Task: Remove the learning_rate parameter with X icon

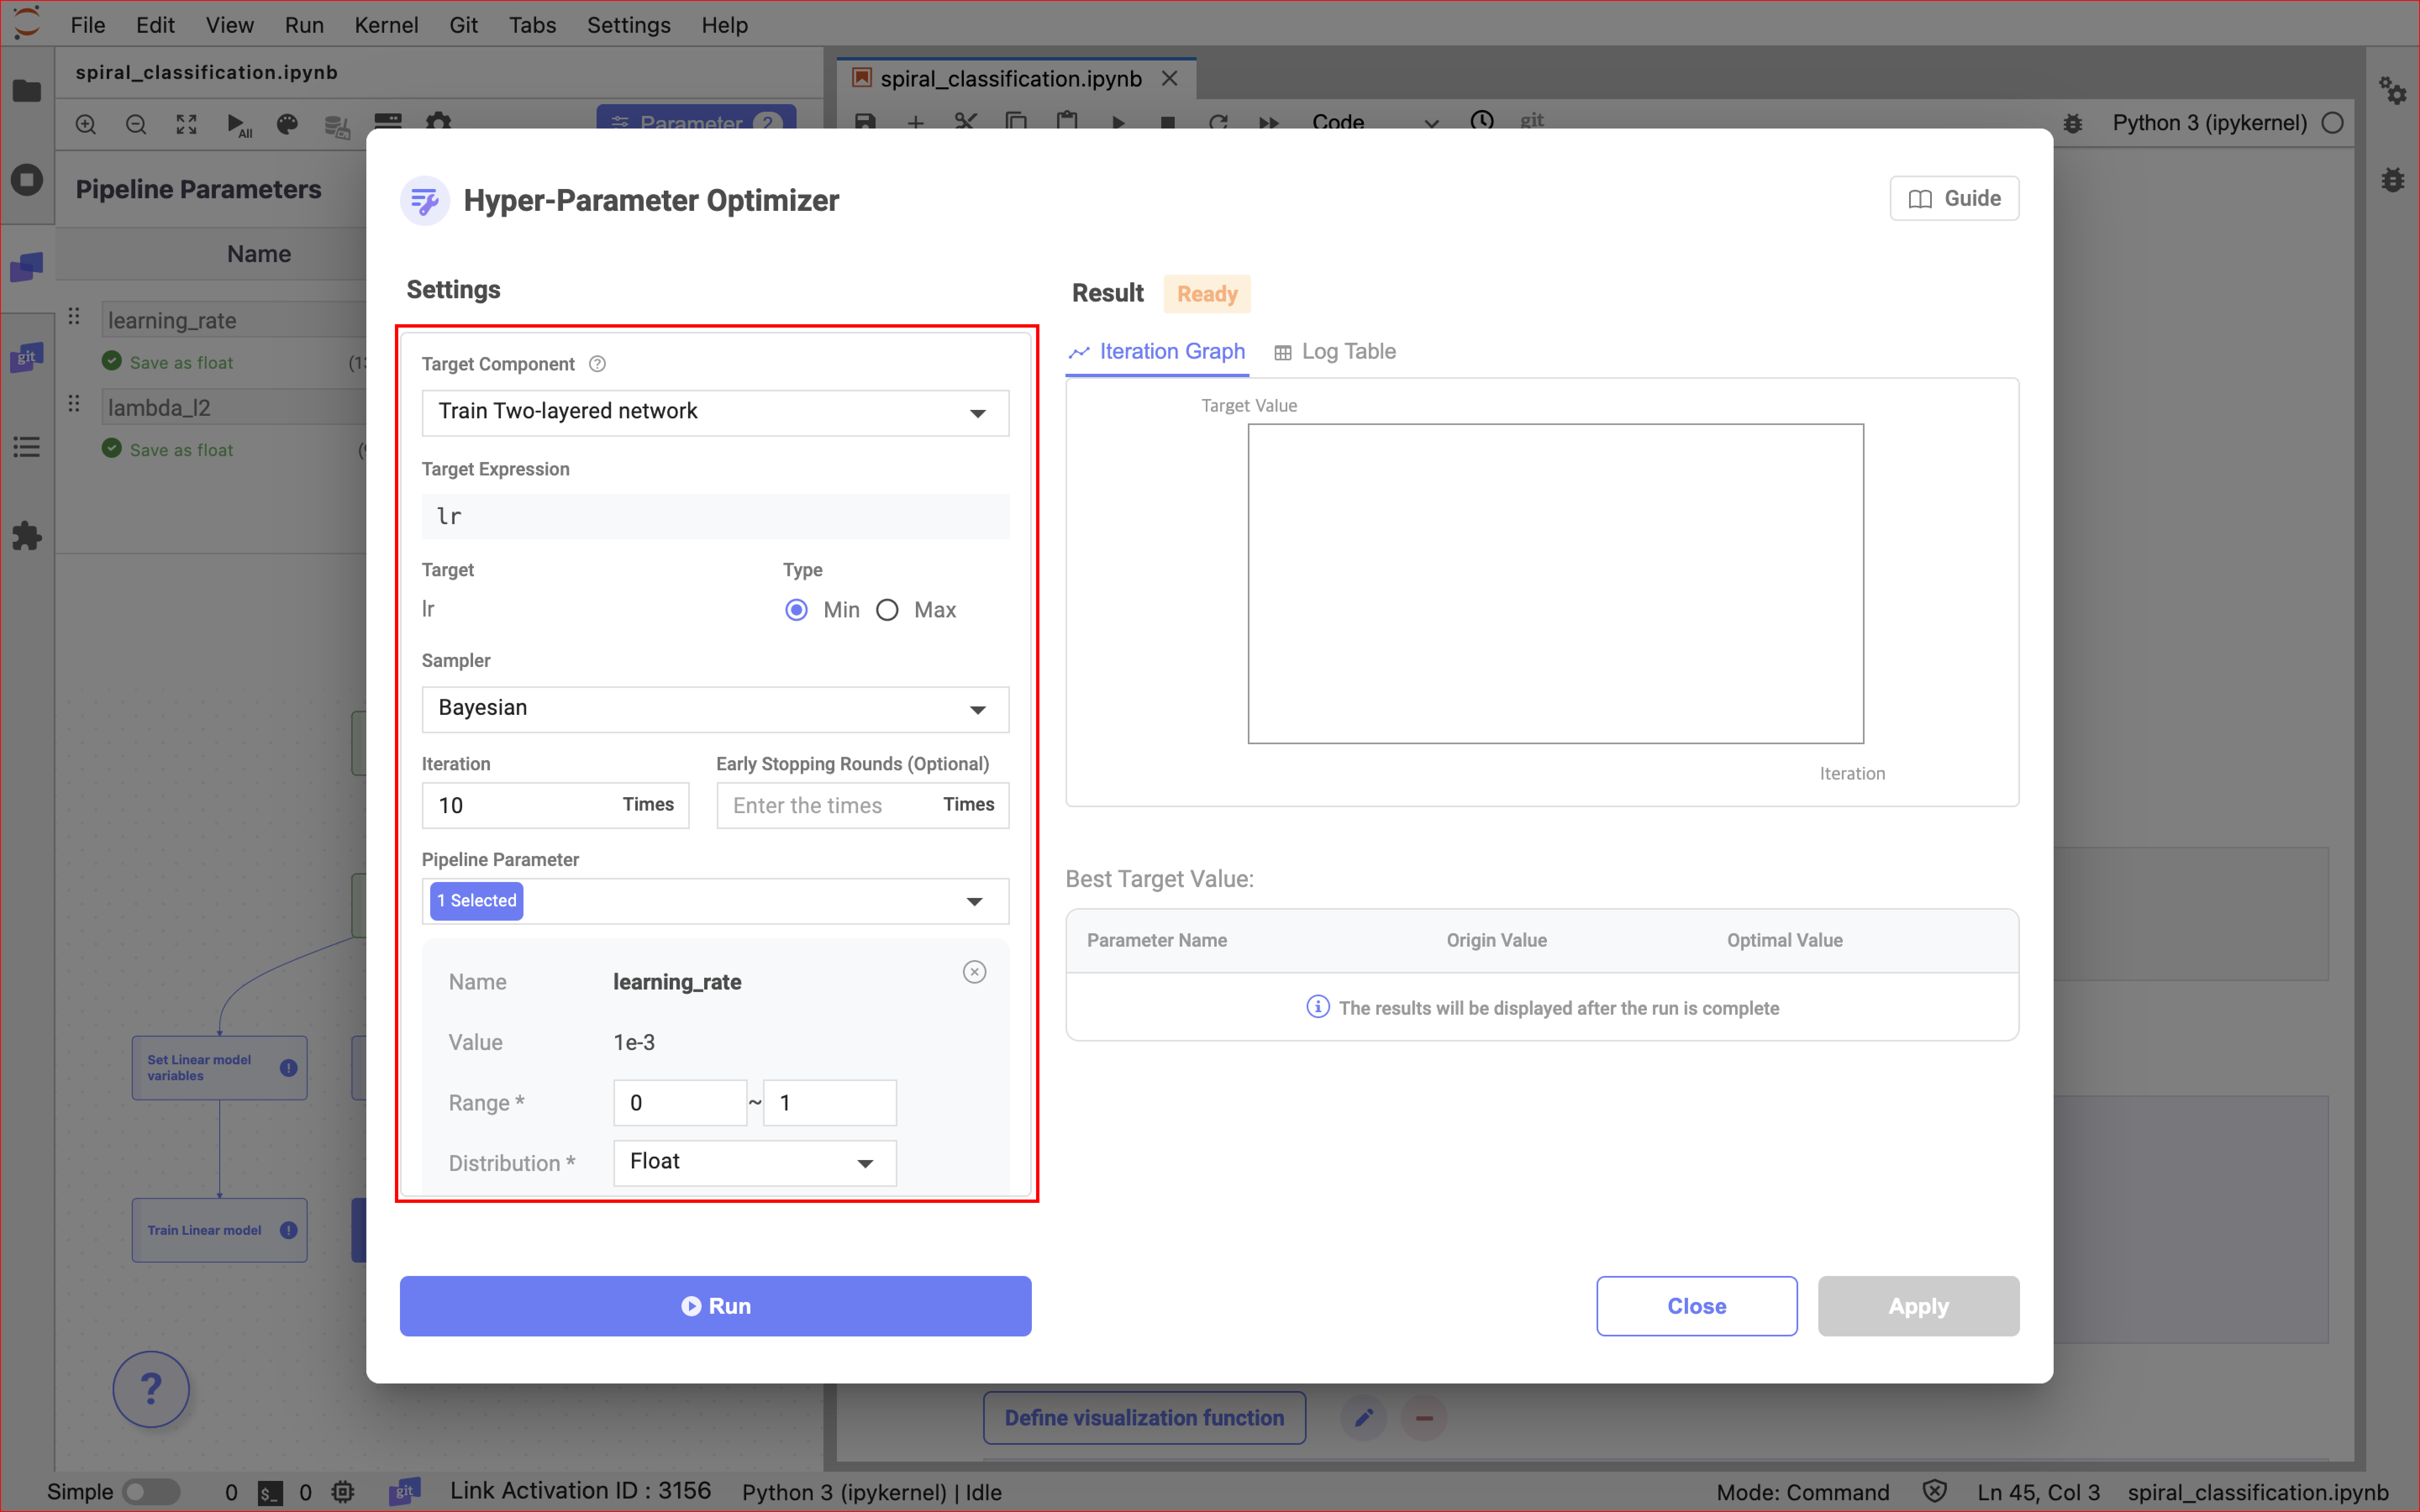Action: click(974, 972)
